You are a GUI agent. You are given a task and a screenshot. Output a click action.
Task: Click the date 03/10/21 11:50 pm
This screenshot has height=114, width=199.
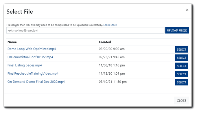click(113, 82)
